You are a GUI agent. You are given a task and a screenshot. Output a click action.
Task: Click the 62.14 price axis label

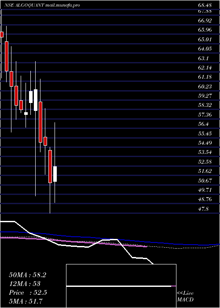[x=205, y=68]
